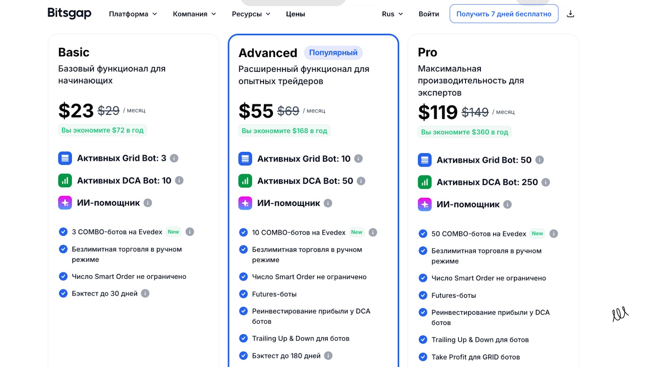Click the Basic plan DCA Bot icon

pyautogui.click(x=65, y=180)
